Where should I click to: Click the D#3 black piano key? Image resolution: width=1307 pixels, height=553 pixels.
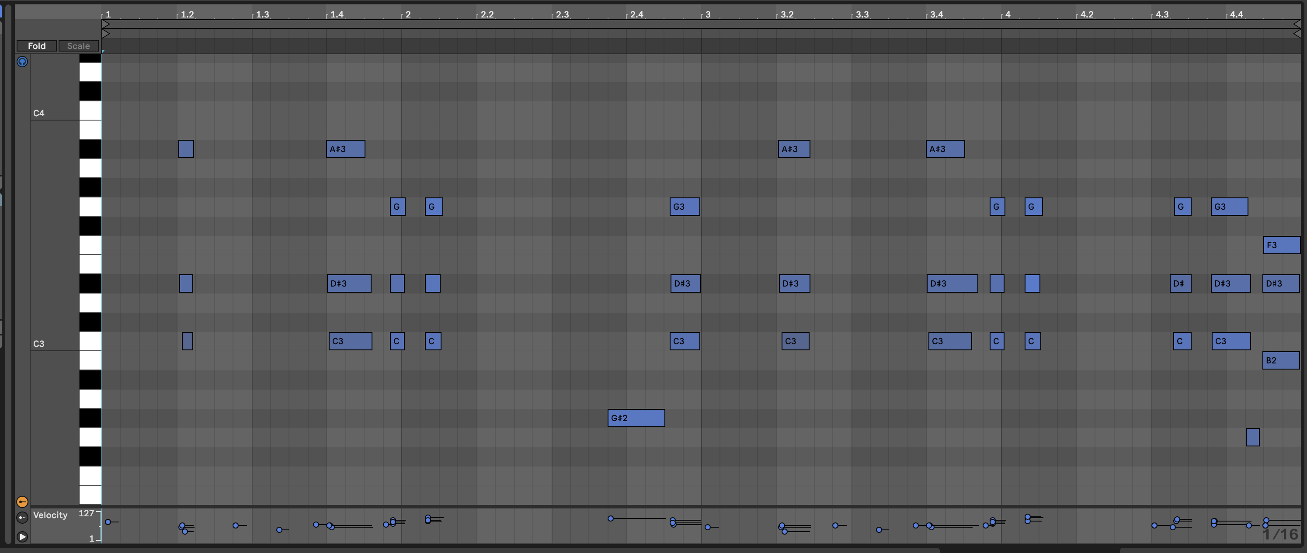90,283
